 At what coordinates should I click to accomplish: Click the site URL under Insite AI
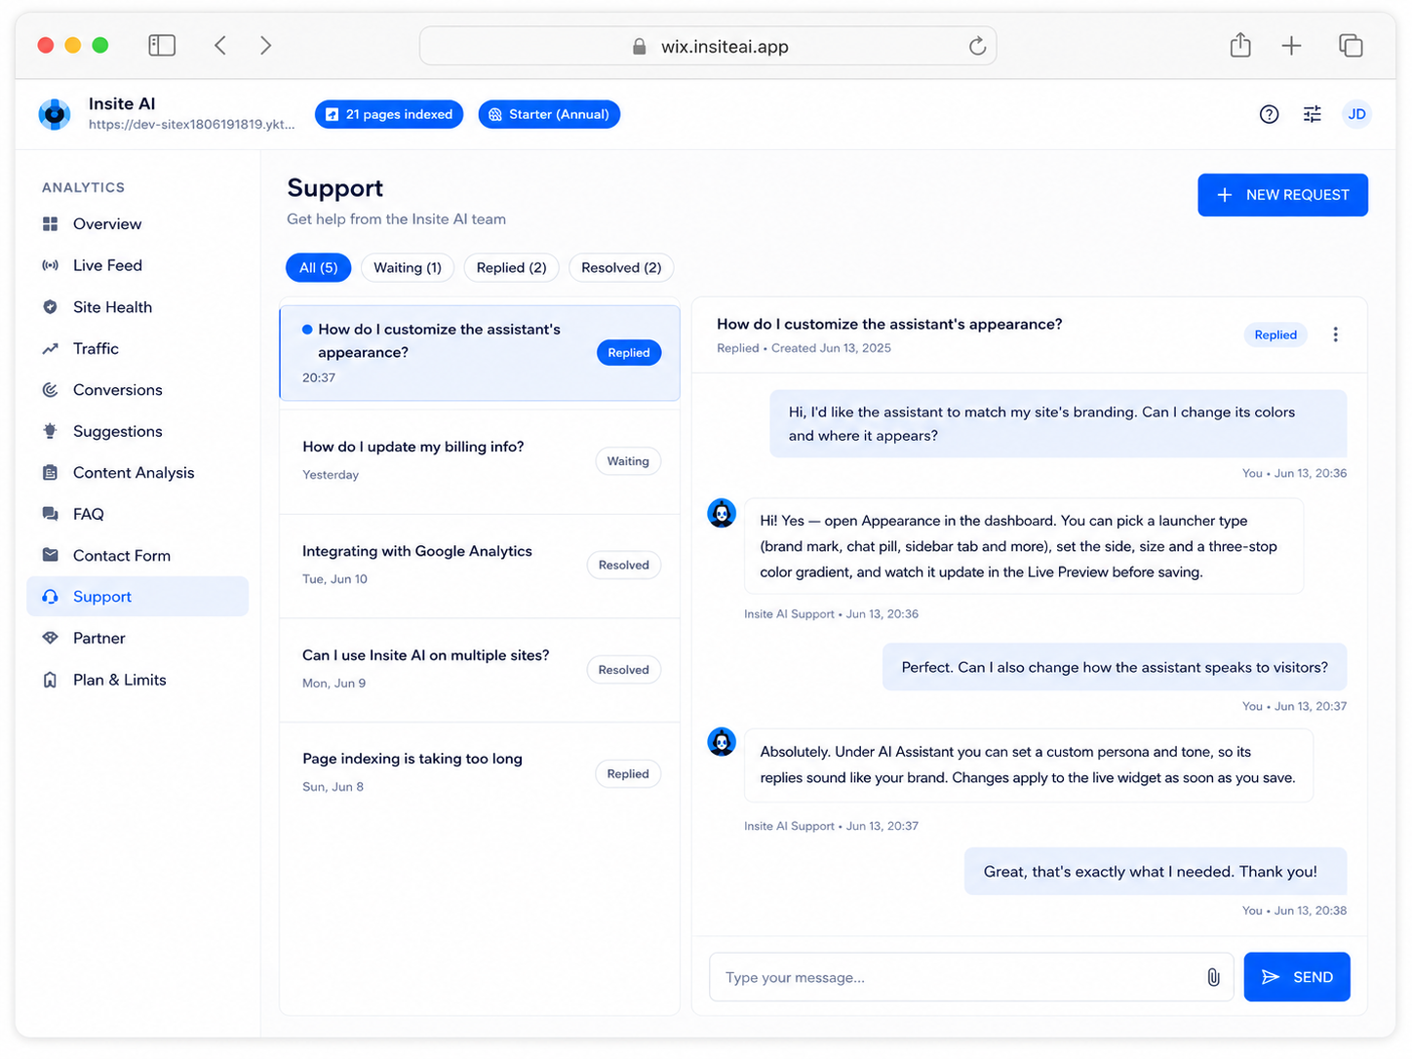(192, 125)
